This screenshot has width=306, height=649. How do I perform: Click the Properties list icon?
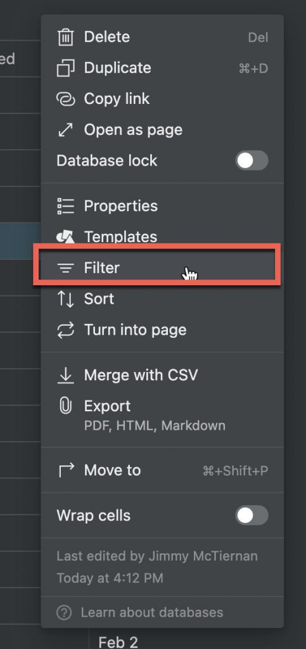[x=65, y=206]
